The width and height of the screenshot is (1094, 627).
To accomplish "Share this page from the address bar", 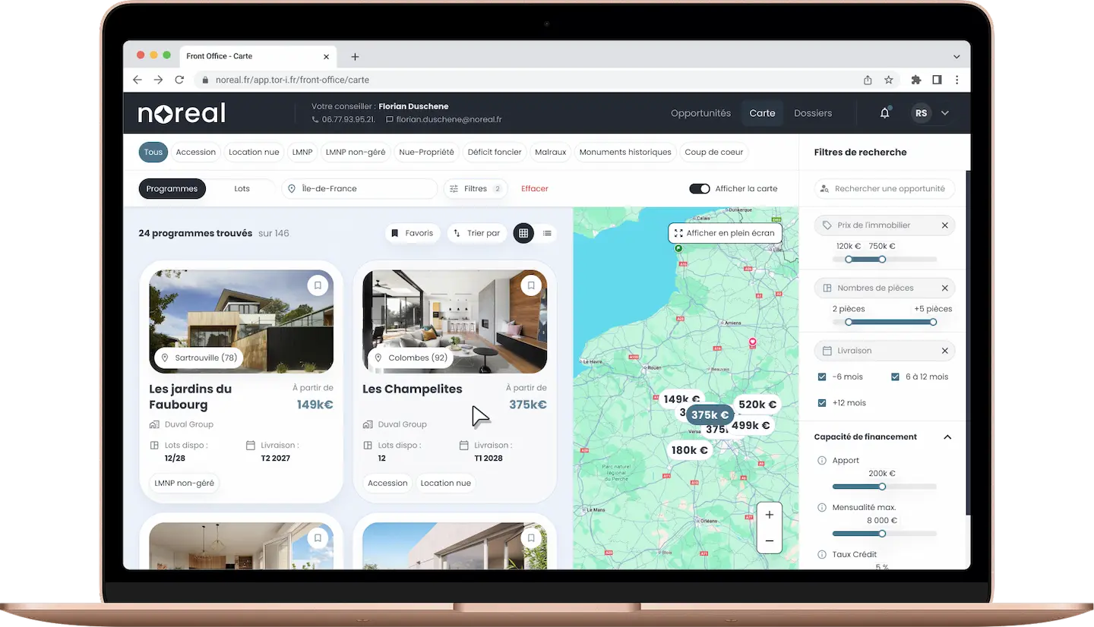I will coord(868,80).
